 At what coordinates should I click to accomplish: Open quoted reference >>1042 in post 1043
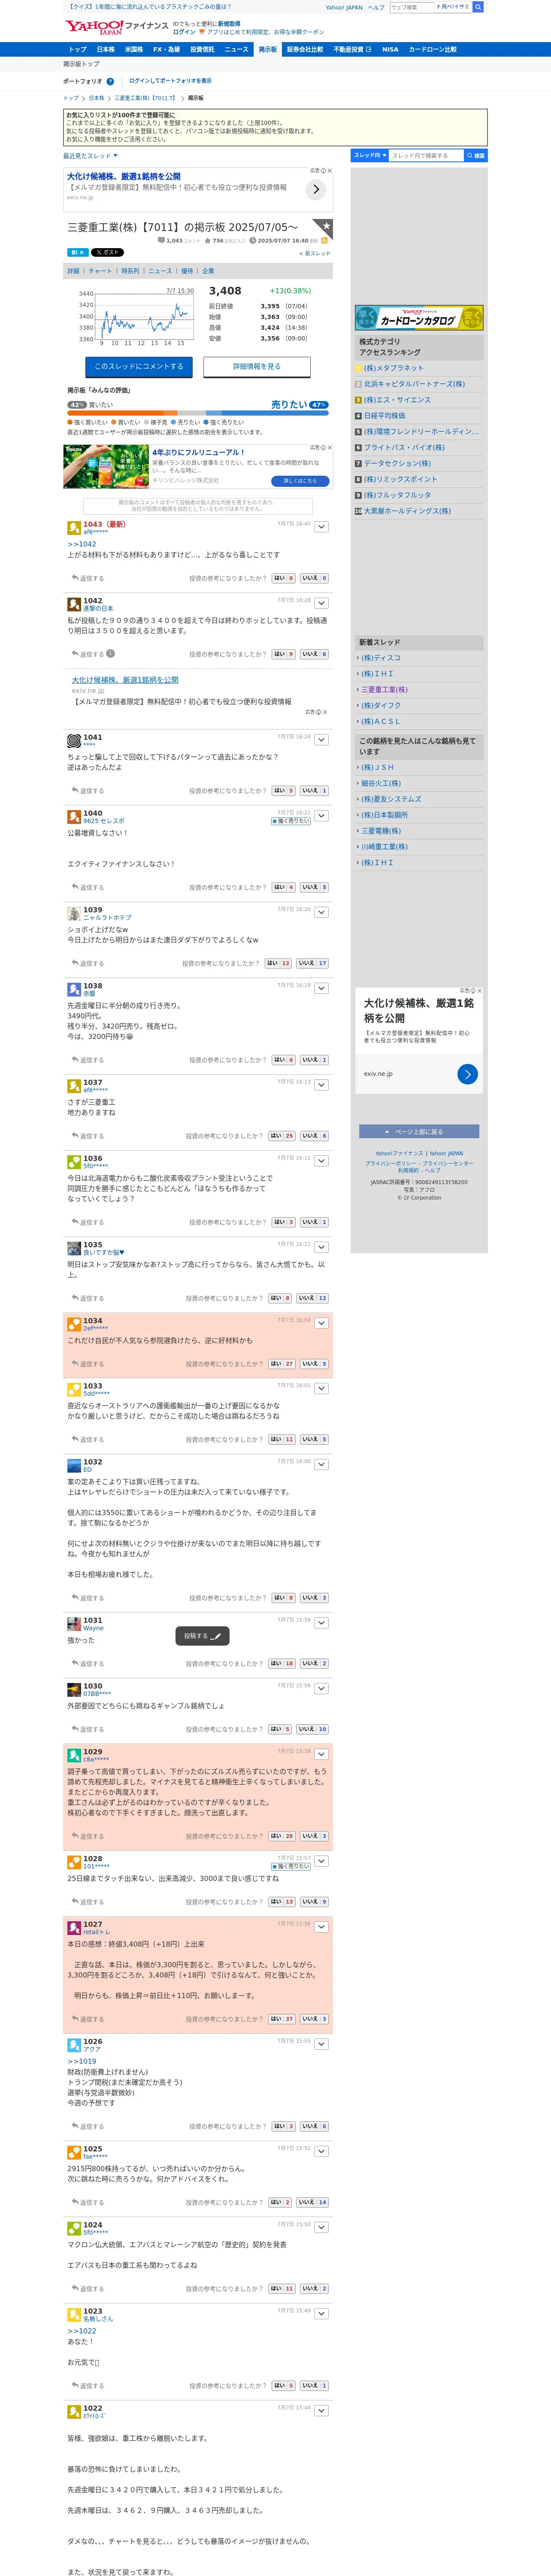pyautogui.click(x=82, y=544)
